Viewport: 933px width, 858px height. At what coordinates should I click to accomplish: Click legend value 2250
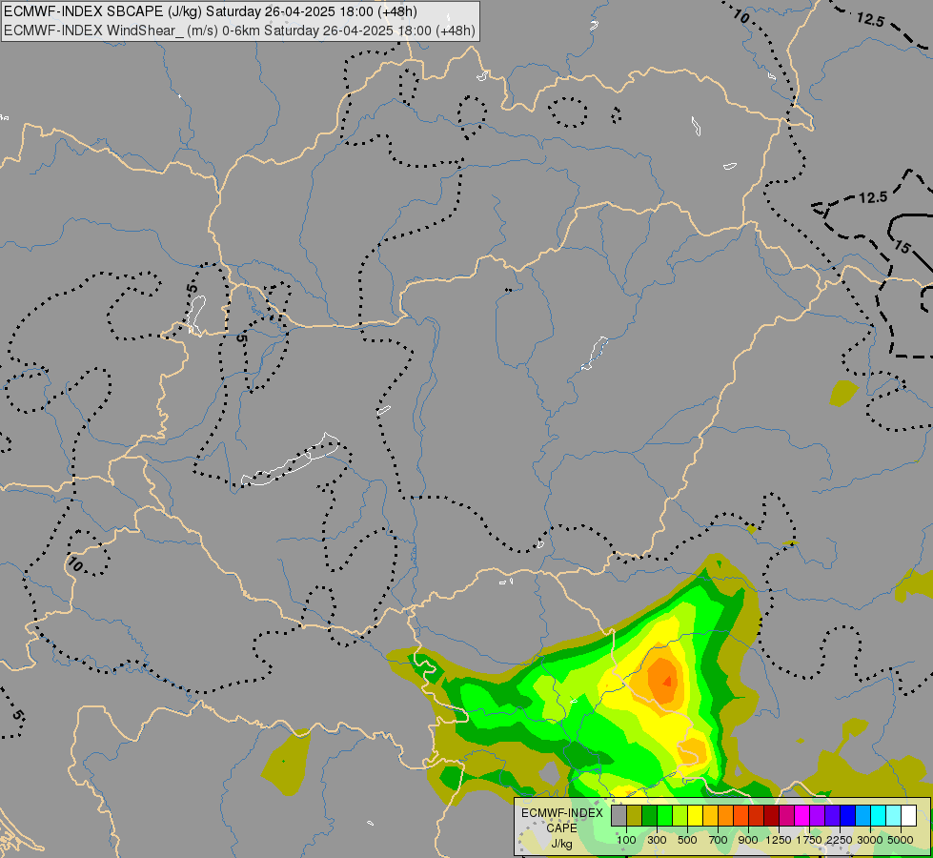[840, 840]
